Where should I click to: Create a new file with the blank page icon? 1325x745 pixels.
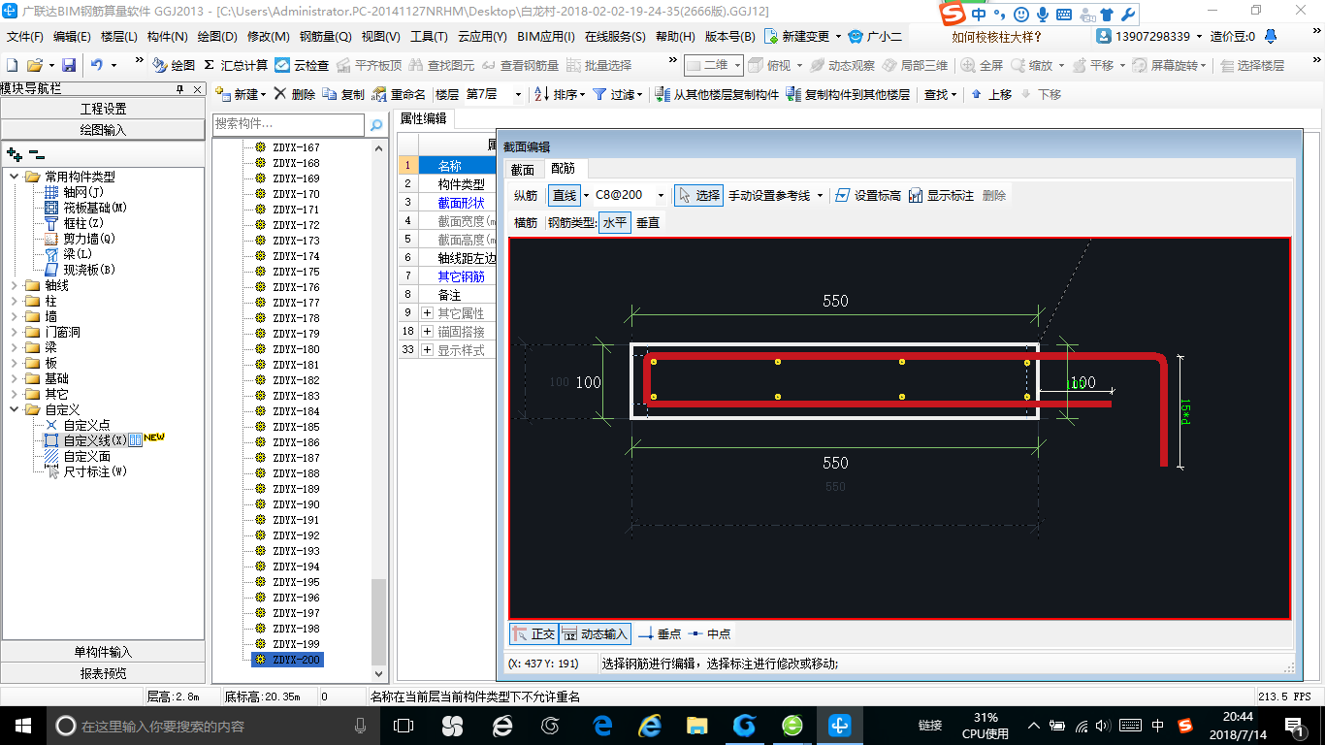tap(13, 65)
